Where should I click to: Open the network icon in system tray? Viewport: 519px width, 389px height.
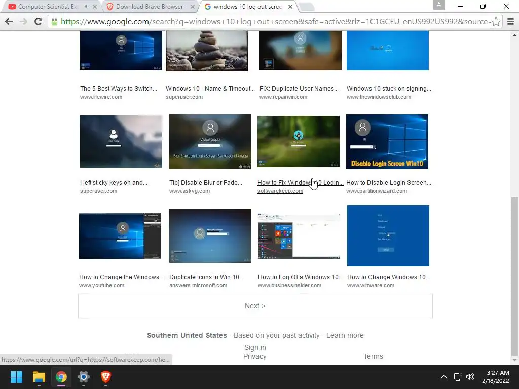[x=458, y=377]
